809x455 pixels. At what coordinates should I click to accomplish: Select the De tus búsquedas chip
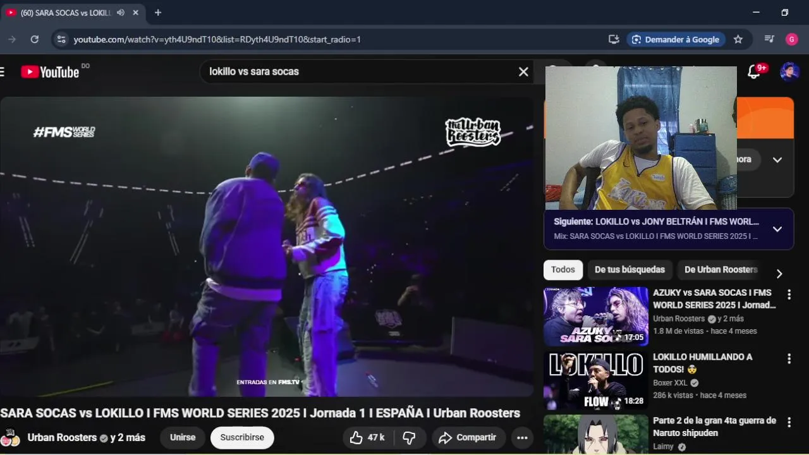pyautogui.click(x=630, y=270)
